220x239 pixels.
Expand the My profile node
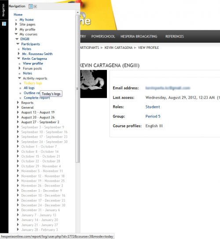16,29
